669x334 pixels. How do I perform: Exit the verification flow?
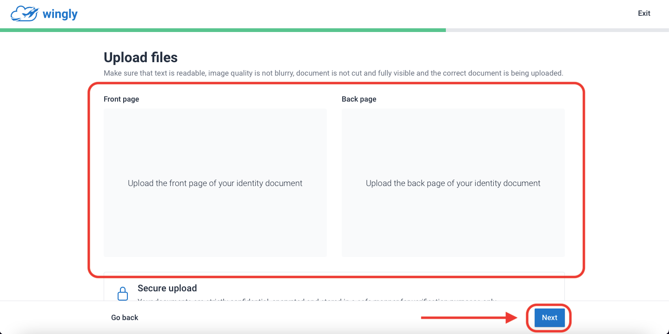click(x=644, y=13)
